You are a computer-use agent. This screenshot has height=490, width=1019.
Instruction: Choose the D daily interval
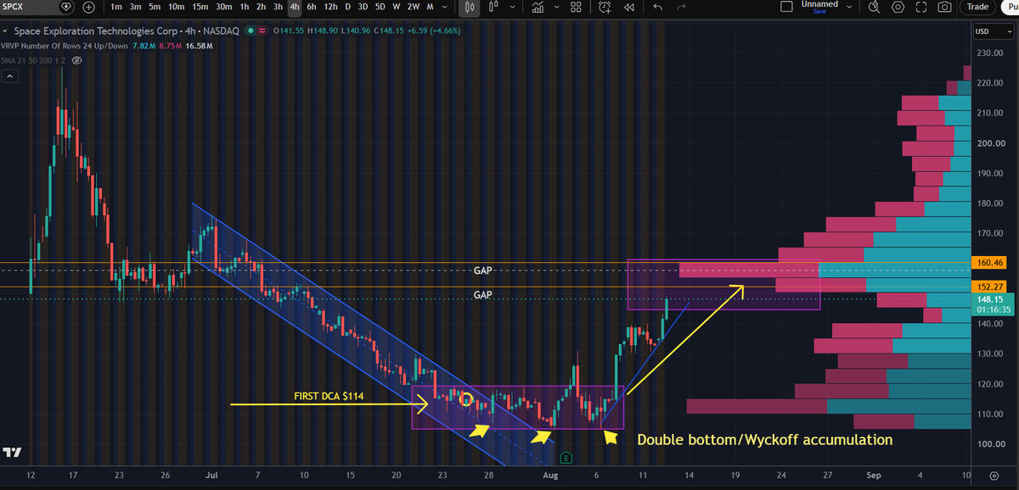point(346,7)
